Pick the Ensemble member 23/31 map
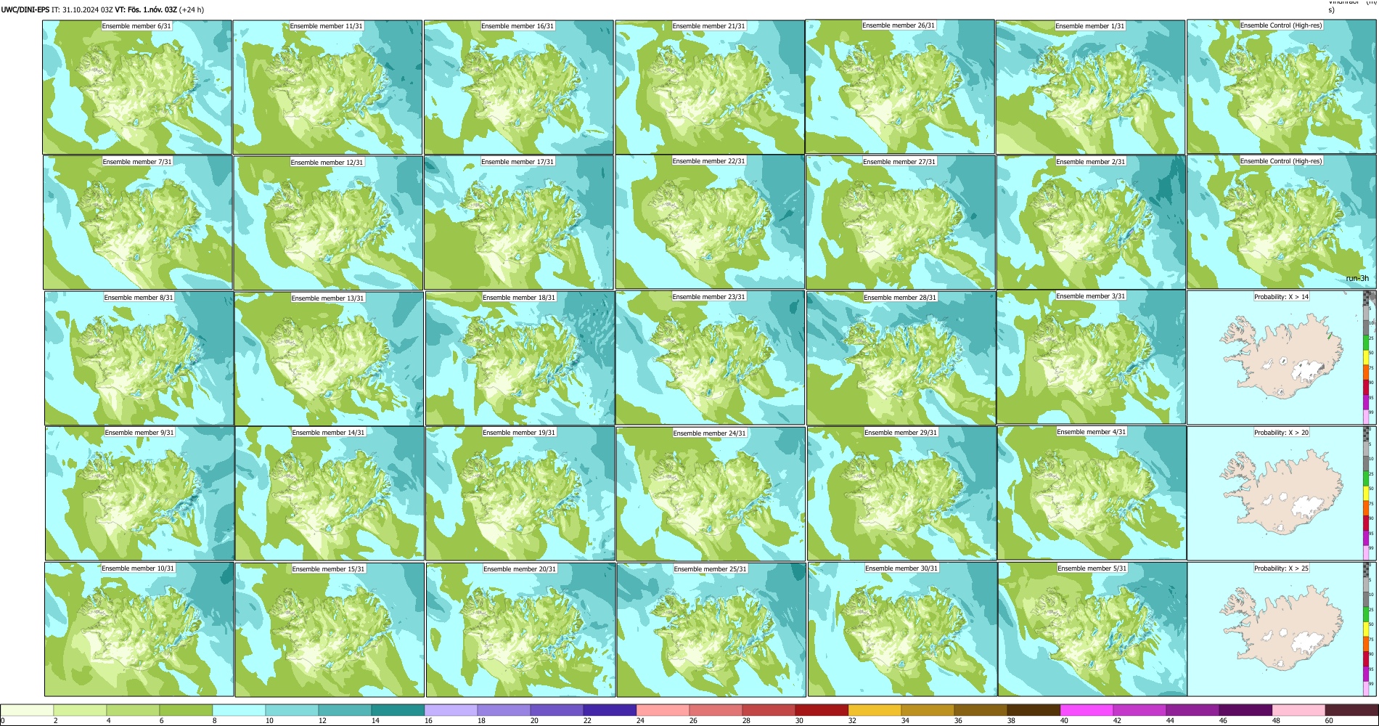 [710, 358]
